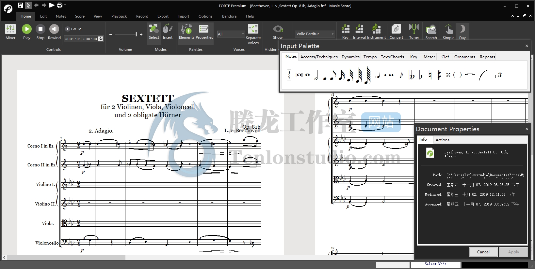Click the volume slider handle
This screenshot has width=535, height=269.
pos(136,34)
